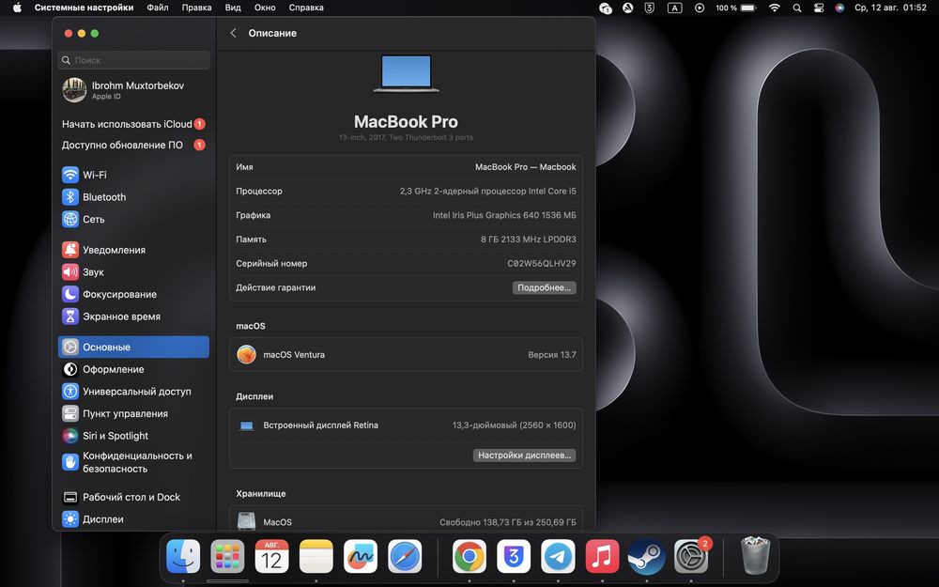Click Настройки дисплеев button
939x587 pixels.
click(x=525, y=456)
